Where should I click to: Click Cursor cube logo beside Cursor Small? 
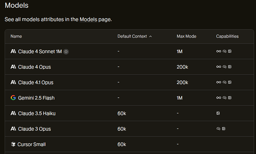tap(13, 144)
